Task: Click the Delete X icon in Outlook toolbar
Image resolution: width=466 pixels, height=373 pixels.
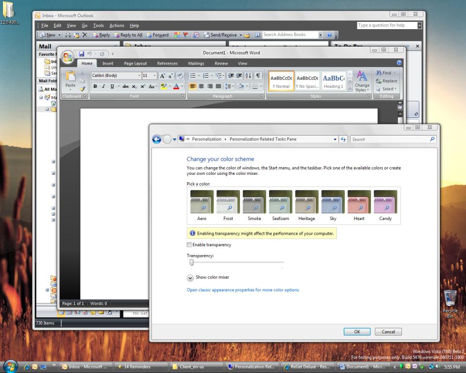Action: pyautogui.click(x=84, y=35)
